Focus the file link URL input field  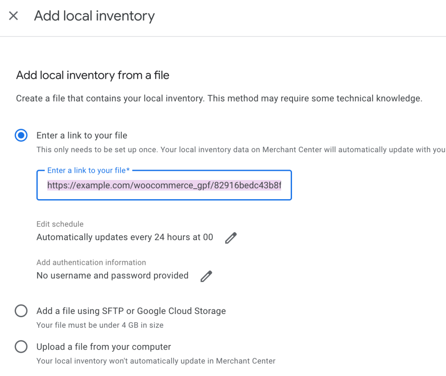point(164,185)
